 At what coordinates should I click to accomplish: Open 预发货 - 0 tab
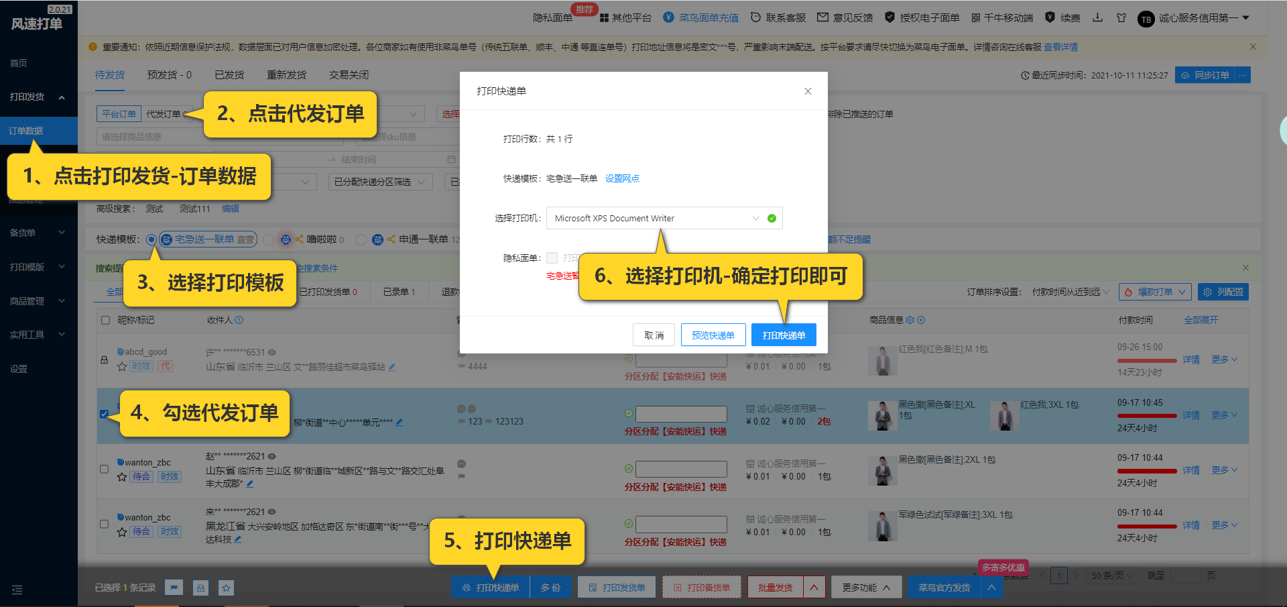[x=170, y=75]
